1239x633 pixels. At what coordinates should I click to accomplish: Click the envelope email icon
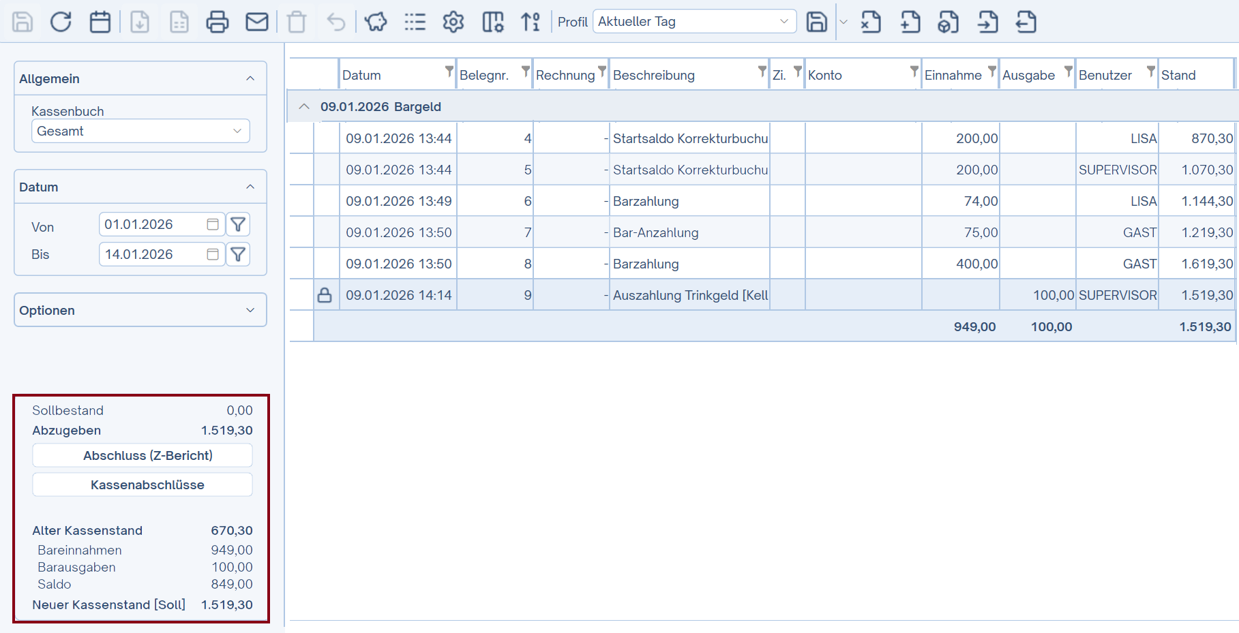pyautogui.click(x=257, y=22)
